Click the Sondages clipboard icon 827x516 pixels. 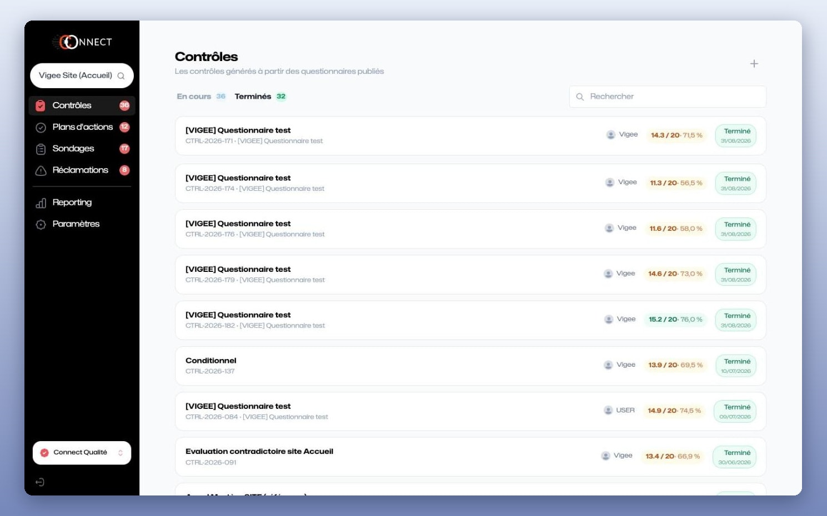click(x=41, y=149)
